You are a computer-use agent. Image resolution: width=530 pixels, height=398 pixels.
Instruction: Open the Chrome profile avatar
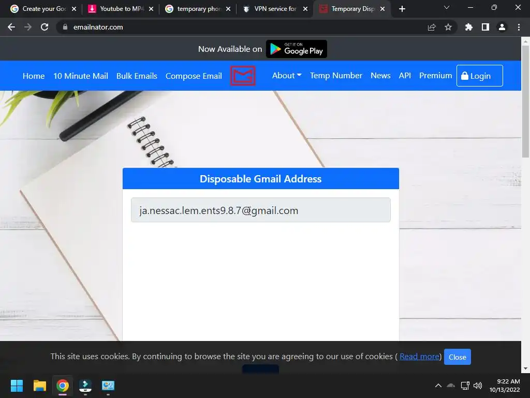click(x=502, y=27)
